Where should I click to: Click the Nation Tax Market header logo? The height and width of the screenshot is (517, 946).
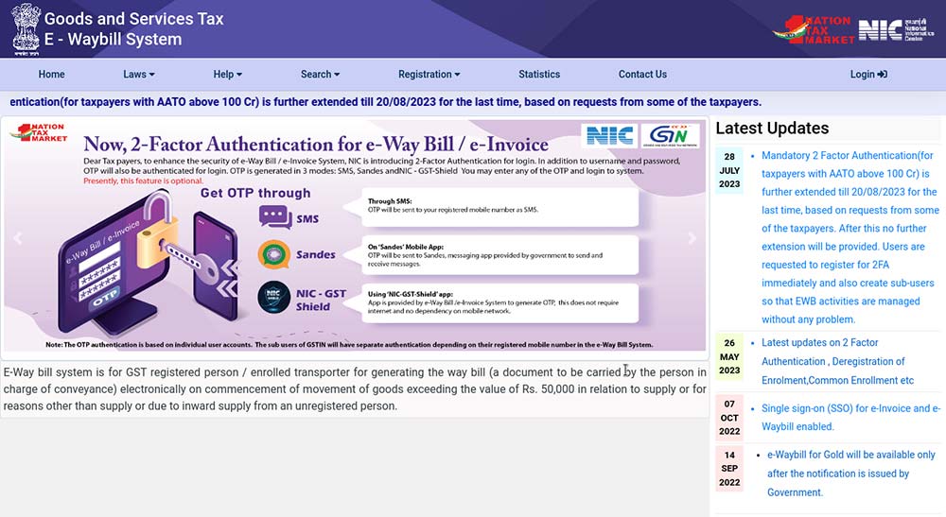pos(811,28)
